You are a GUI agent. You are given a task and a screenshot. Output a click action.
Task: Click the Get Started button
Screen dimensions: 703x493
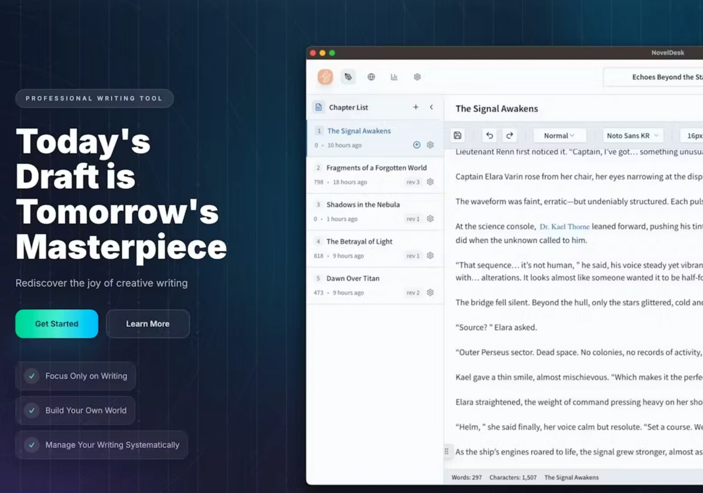[x=57, y=324]
